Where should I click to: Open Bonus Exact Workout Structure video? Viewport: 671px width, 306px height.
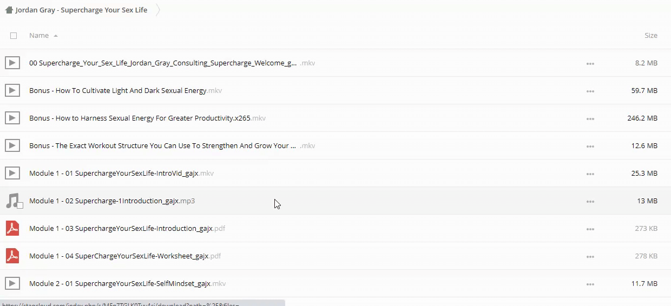pos(162,145)
